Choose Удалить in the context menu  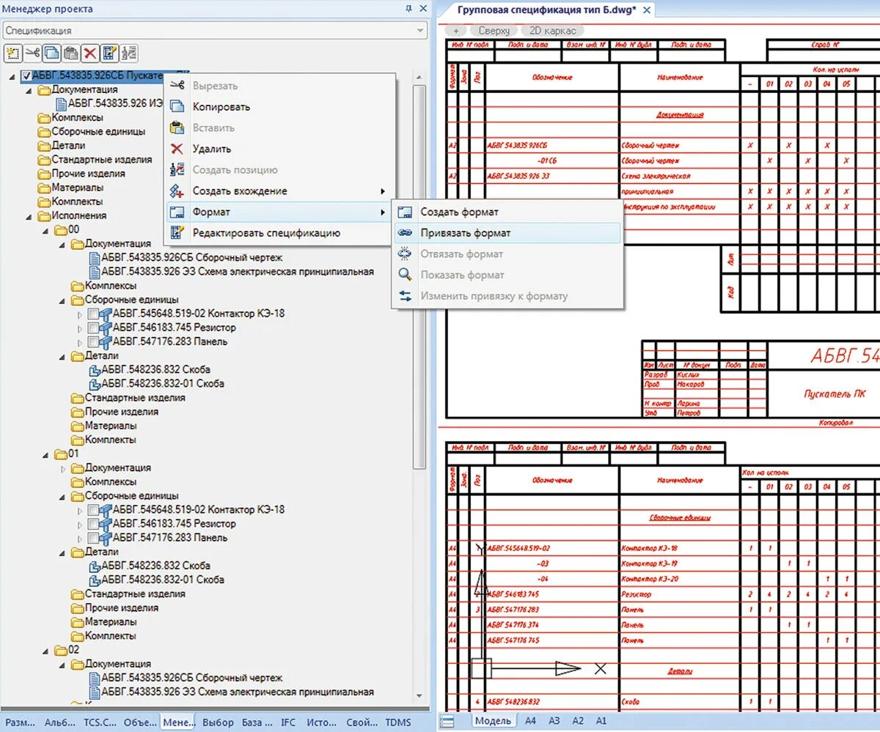click(x=212, y=149)
